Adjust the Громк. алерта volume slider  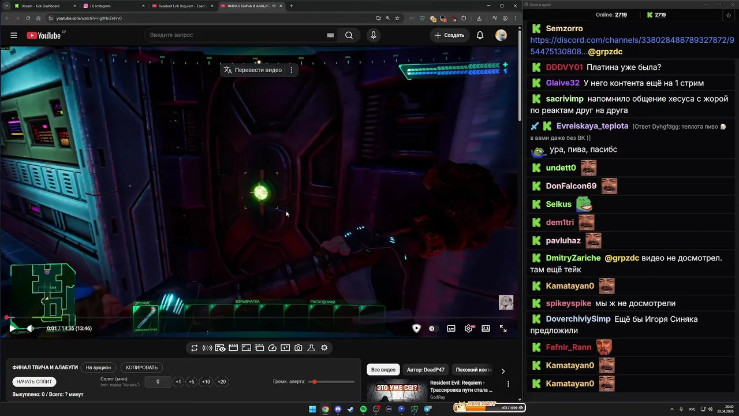pos(331,382)
